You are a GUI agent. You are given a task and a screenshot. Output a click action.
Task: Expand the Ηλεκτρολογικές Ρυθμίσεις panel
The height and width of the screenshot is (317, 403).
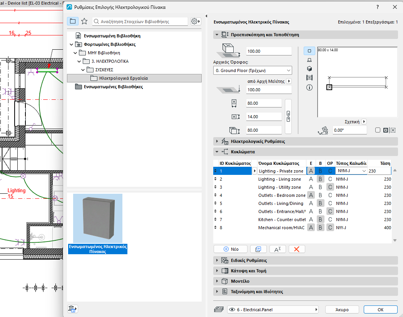[x=217, y=141]
